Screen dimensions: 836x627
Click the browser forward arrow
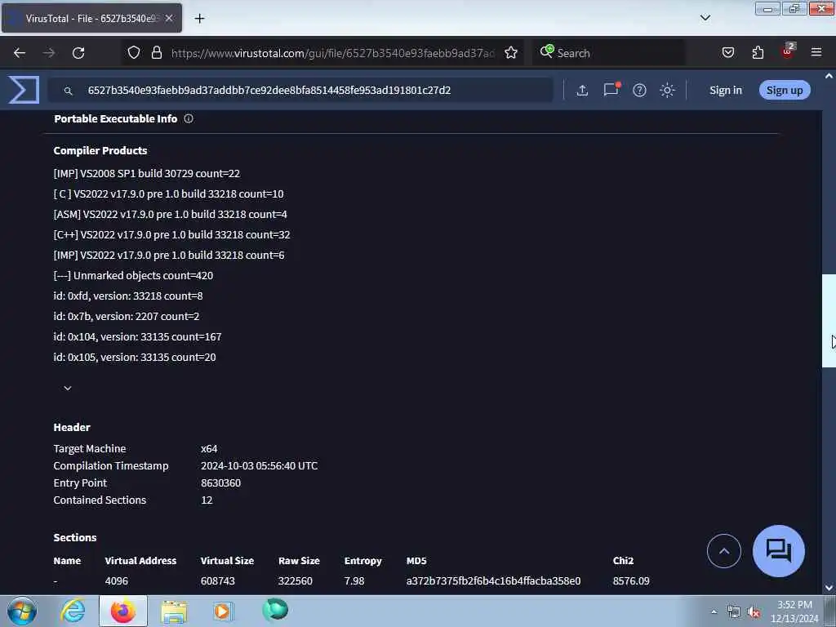point(49,53)
